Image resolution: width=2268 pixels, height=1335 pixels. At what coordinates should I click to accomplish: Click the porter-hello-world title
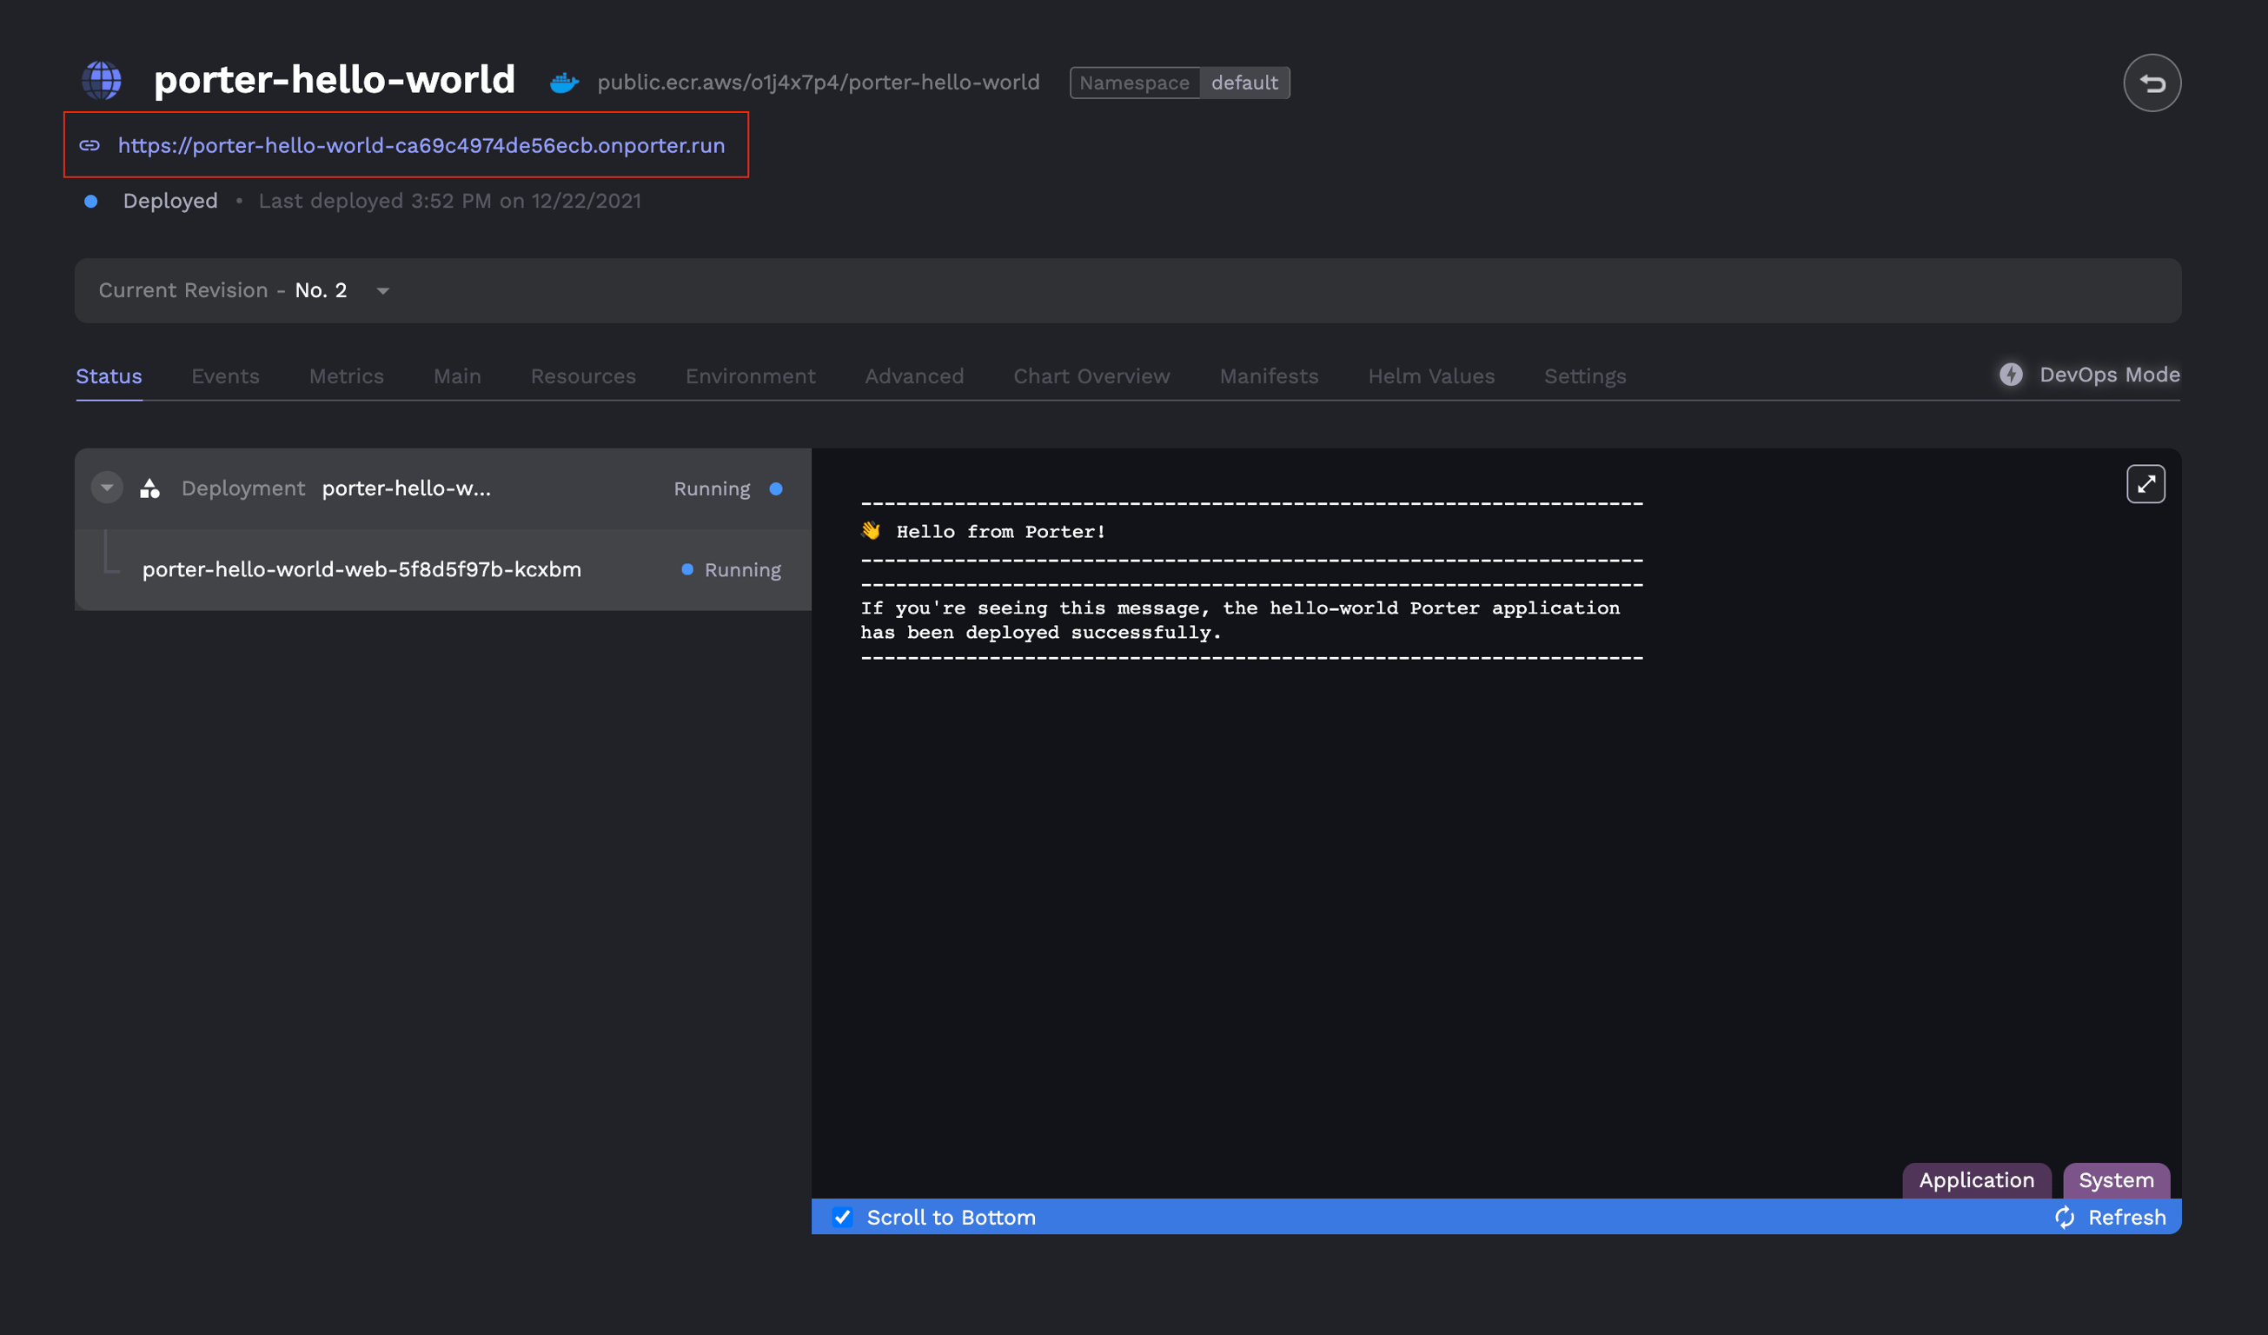(334, 80)
